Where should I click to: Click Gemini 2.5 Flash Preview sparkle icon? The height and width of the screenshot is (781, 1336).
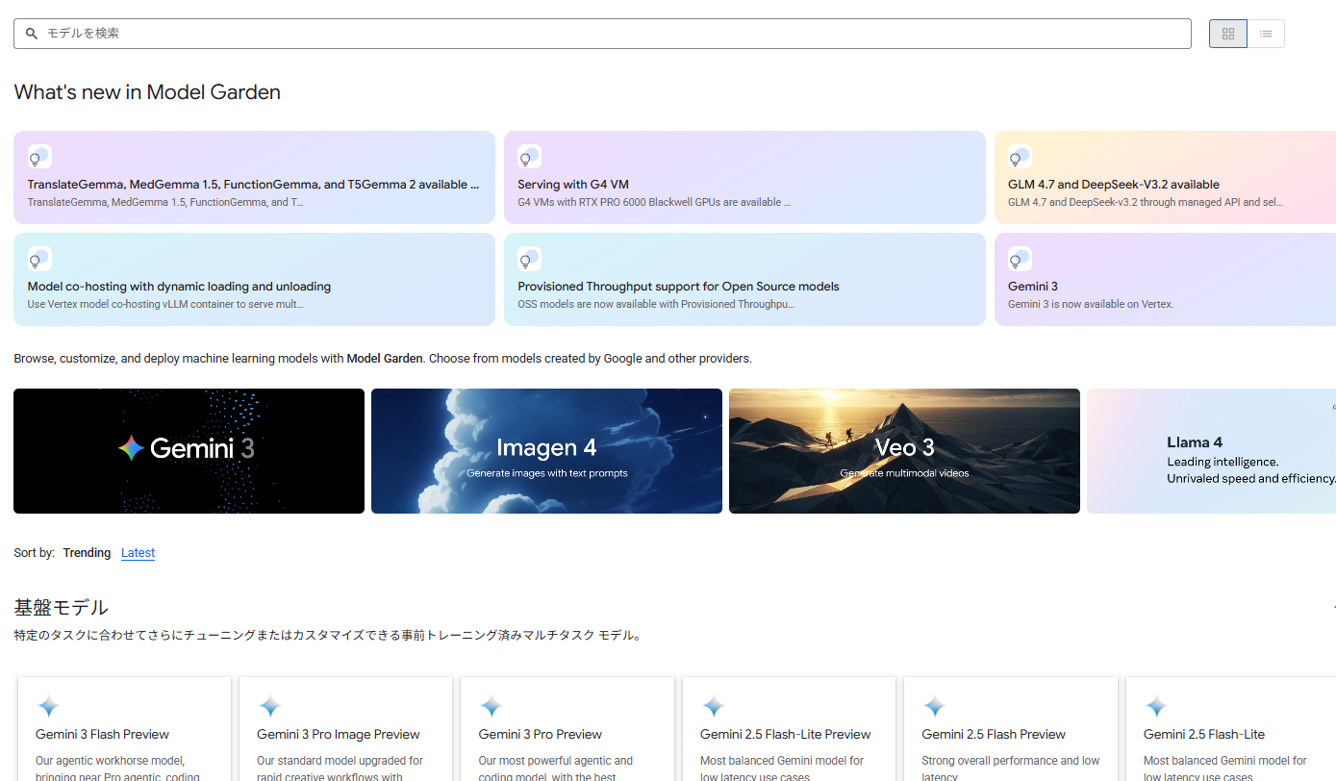click(934, 707)
